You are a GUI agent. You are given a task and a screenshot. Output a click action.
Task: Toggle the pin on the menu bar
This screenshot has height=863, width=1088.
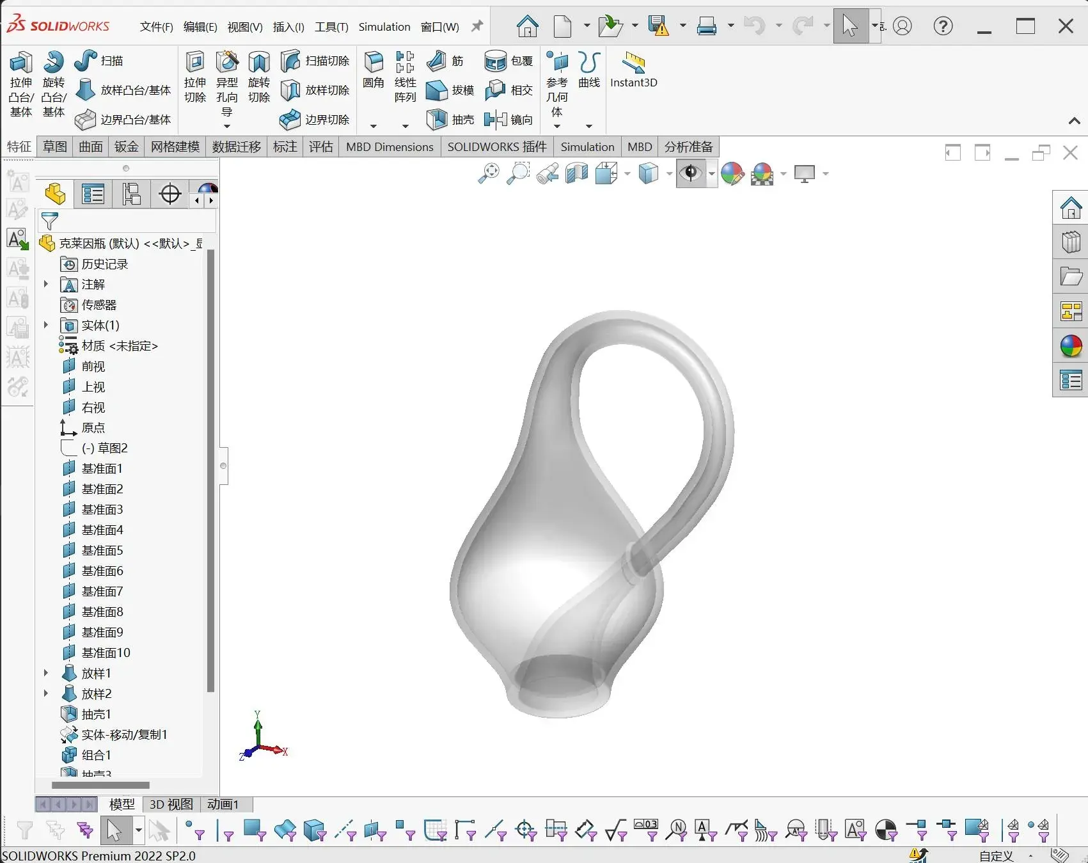tap(477, 26)
